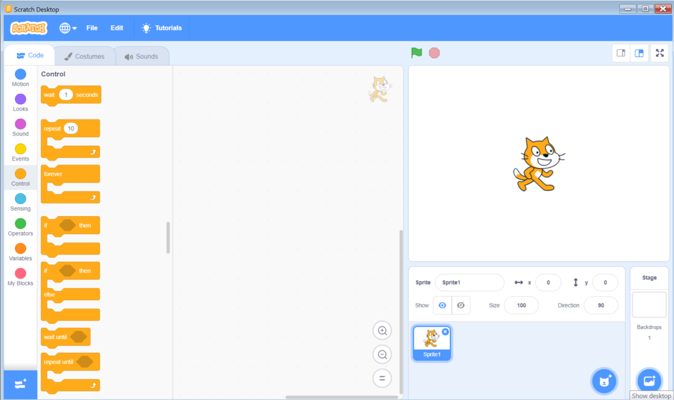Enter full screen stage mode
Image resolution: width=674 pixels, height=400 pixels.
coord(660,53)
